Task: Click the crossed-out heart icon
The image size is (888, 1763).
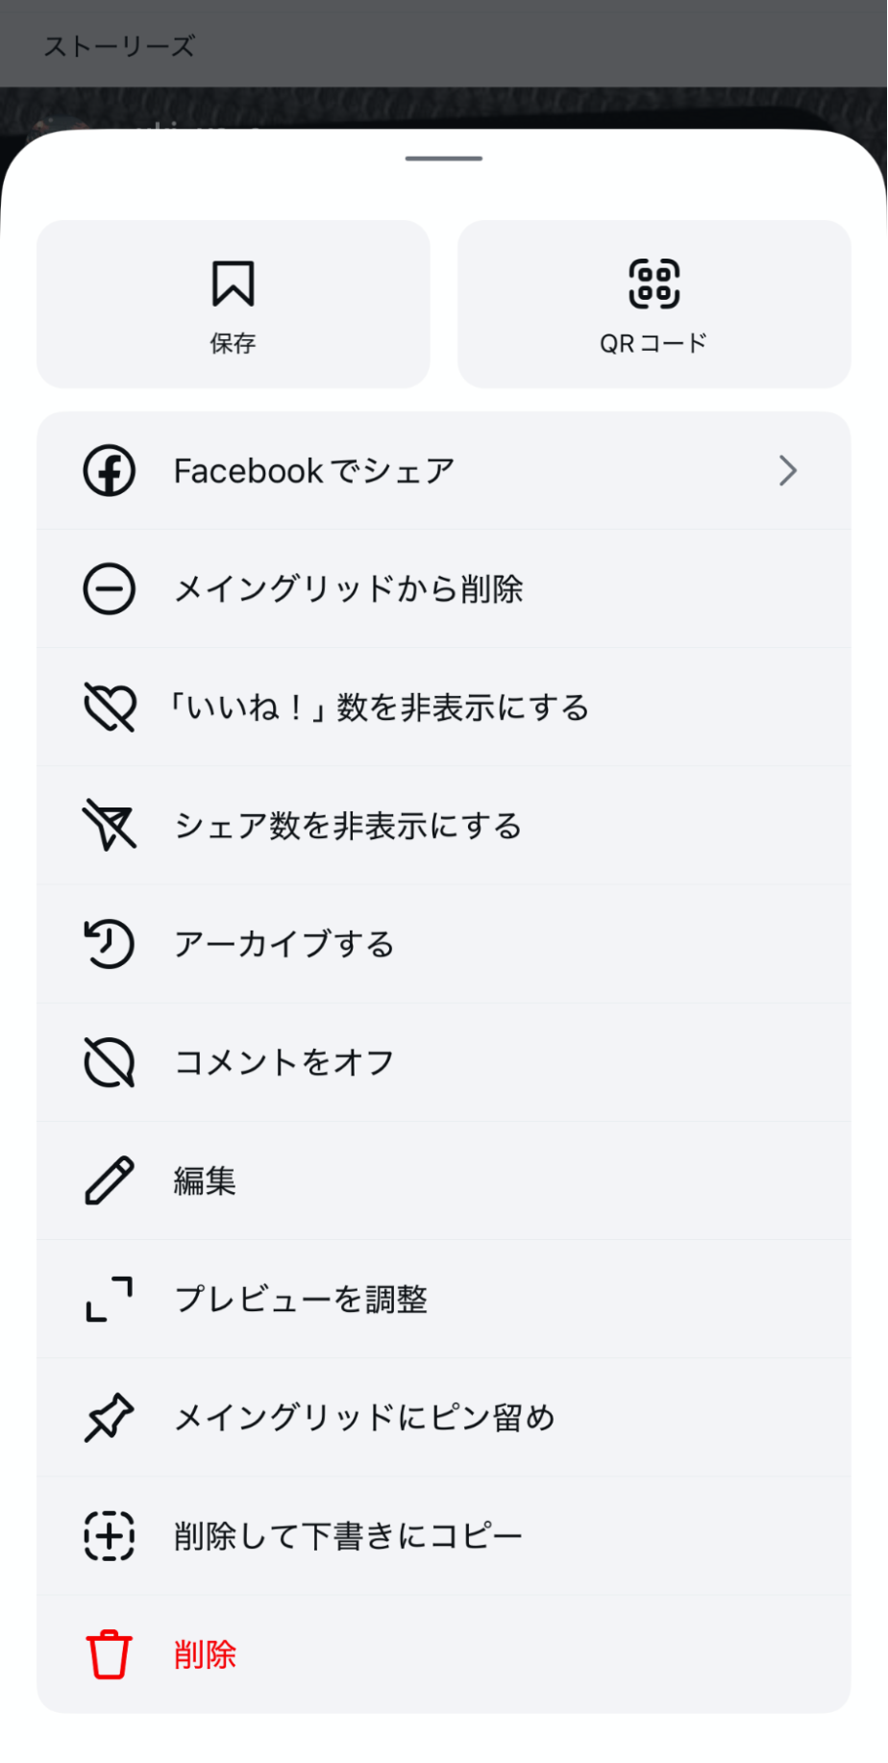Action: click(110, 708)
